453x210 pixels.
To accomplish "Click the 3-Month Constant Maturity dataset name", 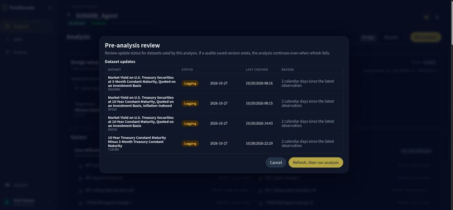I will 141,82.
